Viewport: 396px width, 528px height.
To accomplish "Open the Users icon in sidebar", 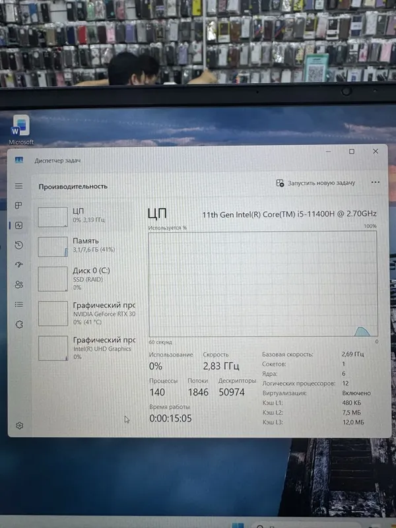I will coord(19,285).
